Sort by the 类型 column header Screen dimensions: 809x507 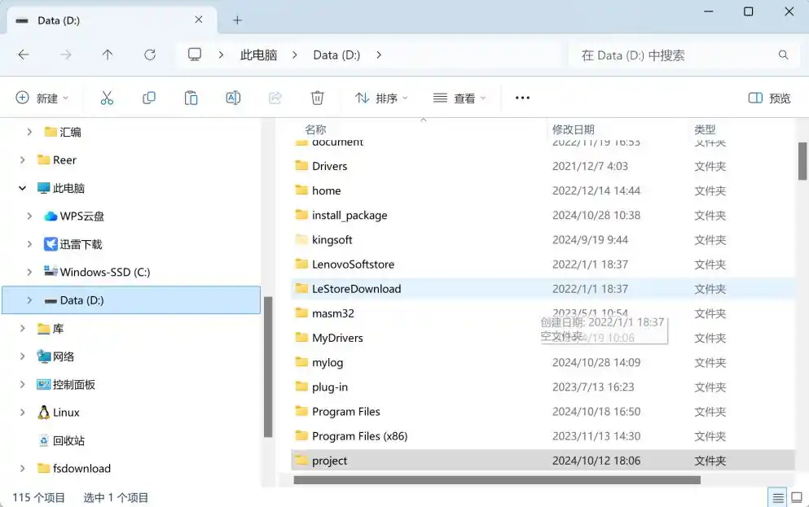click(705, 129)
